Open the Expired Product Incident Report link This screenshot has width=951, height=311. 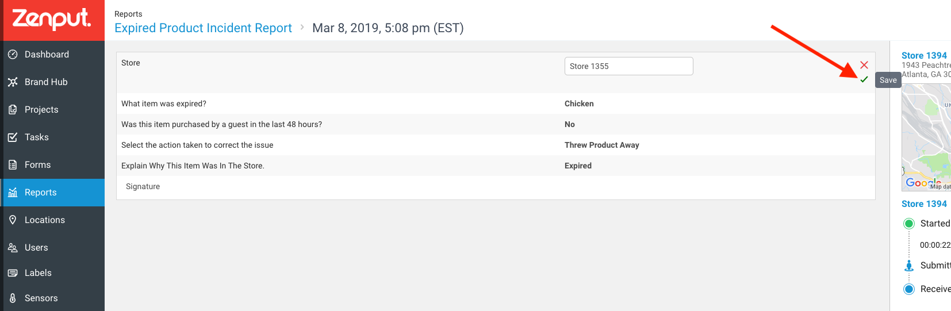(x=203, y=28)
